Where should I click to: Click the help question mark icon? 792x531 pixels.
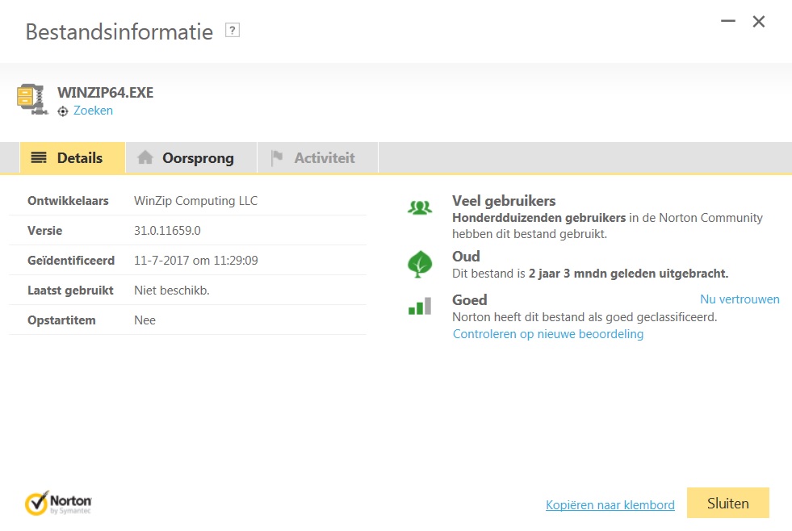233,31
